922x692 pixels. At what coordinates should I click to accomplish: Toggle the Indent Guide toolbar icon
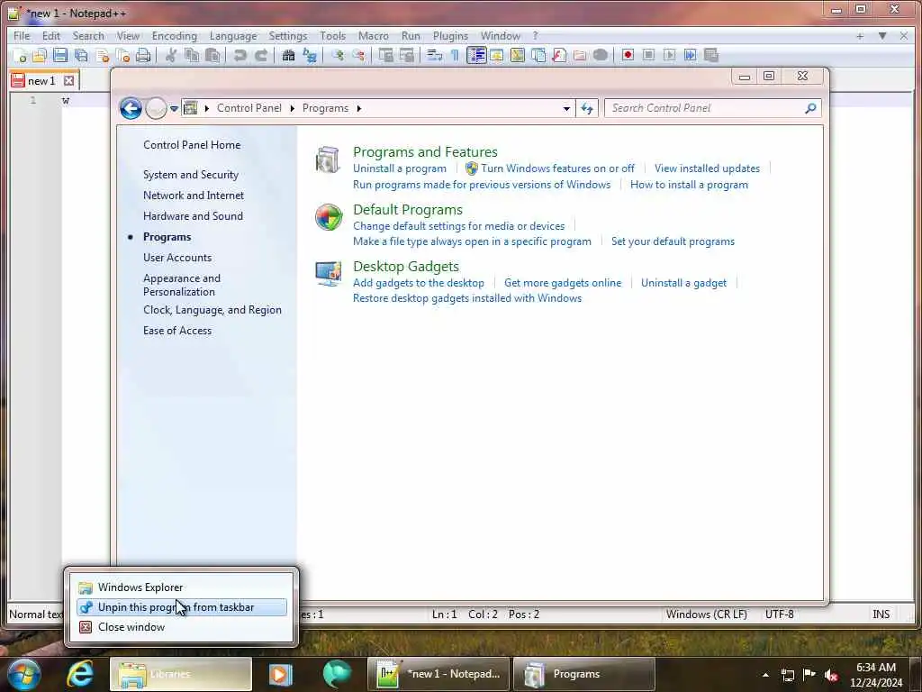coord(476,55)
